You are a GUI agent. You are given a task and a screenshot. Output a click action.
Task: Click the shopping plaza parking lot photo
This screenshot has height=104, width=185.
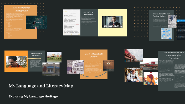(x=149, y=64)
